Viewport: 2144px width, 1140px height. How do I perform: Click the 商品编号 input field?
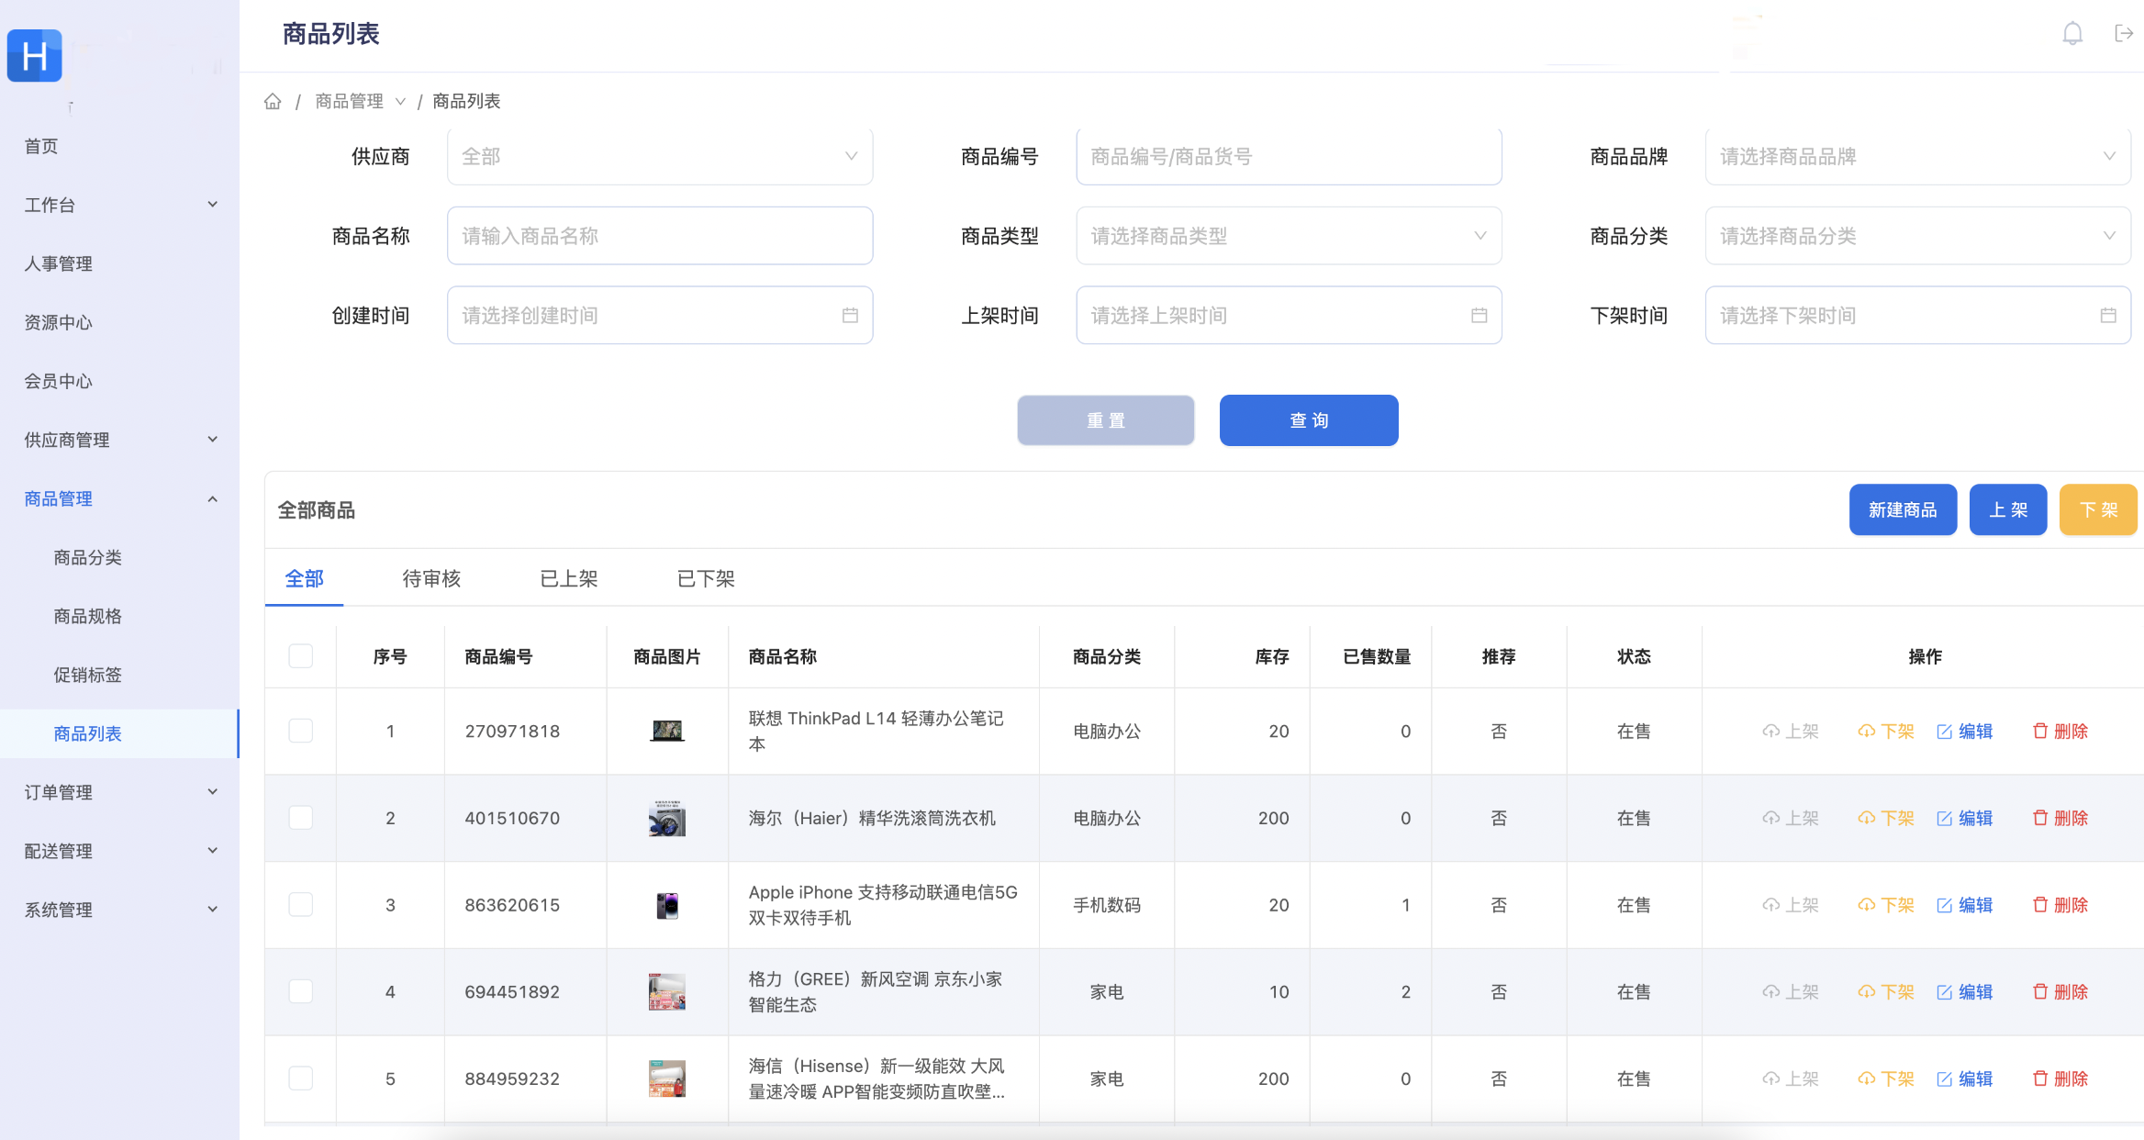click(1289, 156)
